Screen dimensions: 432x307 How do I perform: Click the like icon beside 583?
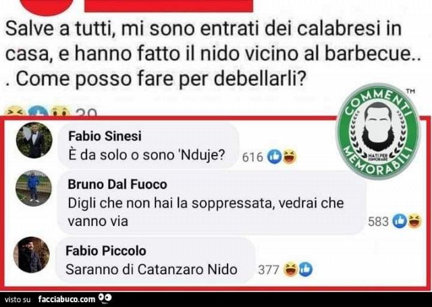pyautogui.click(x=400, y=221)
